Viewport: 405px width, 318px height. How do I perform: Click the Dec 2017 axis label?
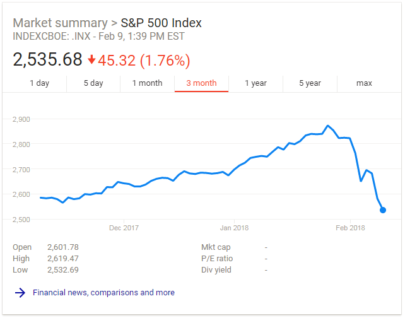pos(124,228)
